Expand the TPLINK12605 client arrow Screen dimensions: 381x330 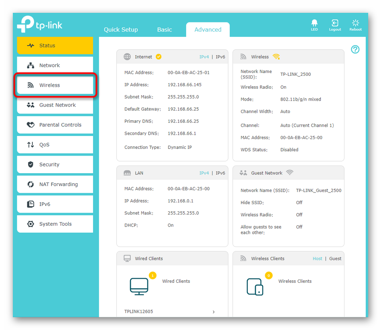click(213, 312)
